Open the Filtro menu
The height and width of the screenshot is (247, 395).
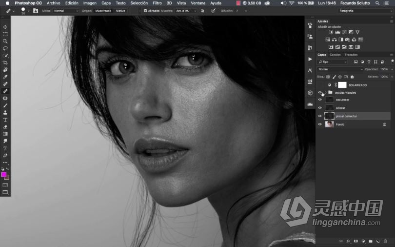157,3
